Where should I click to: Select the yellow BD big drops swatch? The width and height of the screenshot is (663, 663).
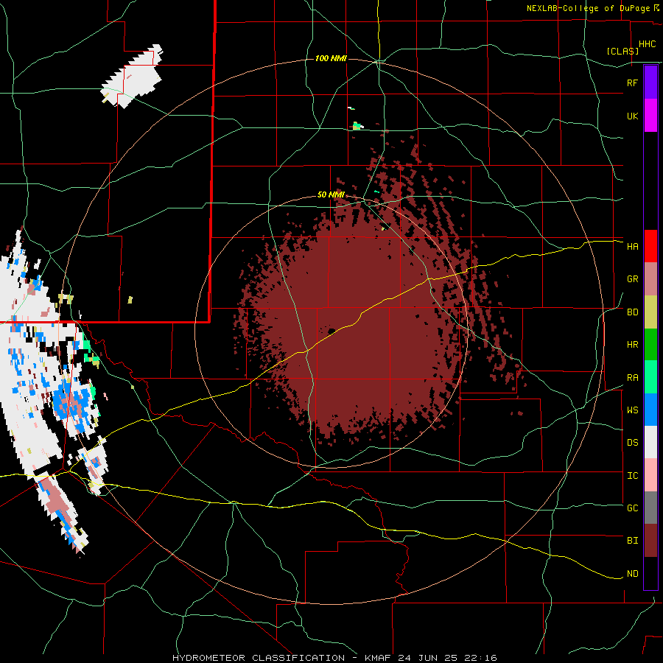650,312
